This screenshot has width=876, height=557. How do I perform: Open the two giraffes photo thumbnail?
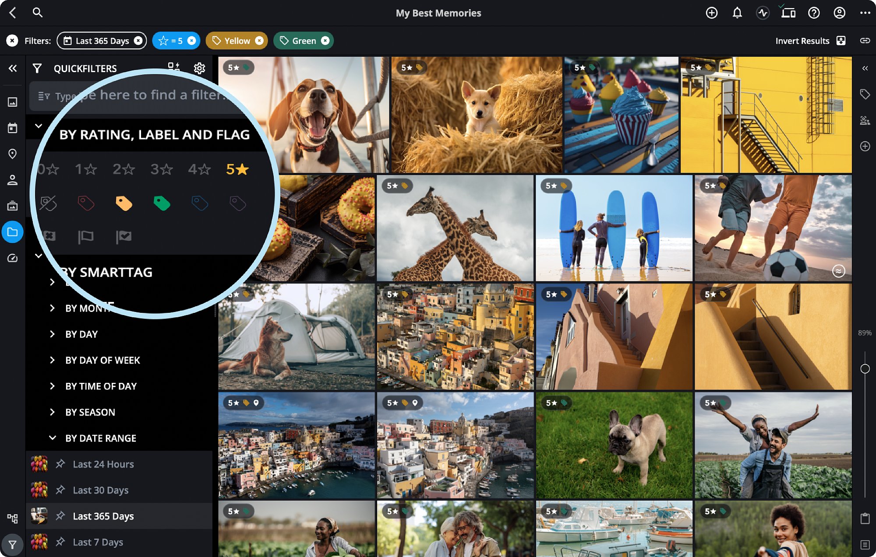[x=455, y=228]
